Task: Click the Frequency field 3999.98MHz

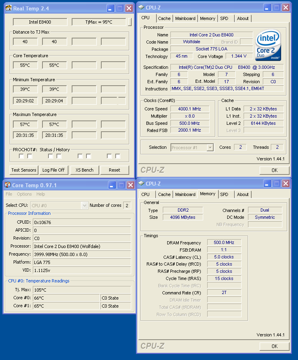Action: coord(82,254)
